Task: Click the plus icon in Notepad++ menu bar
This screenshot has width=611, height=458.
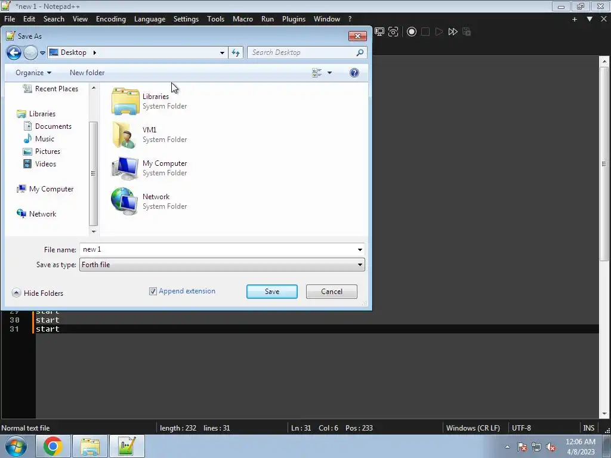Action: pyautogui.click(x=575, y=19)
